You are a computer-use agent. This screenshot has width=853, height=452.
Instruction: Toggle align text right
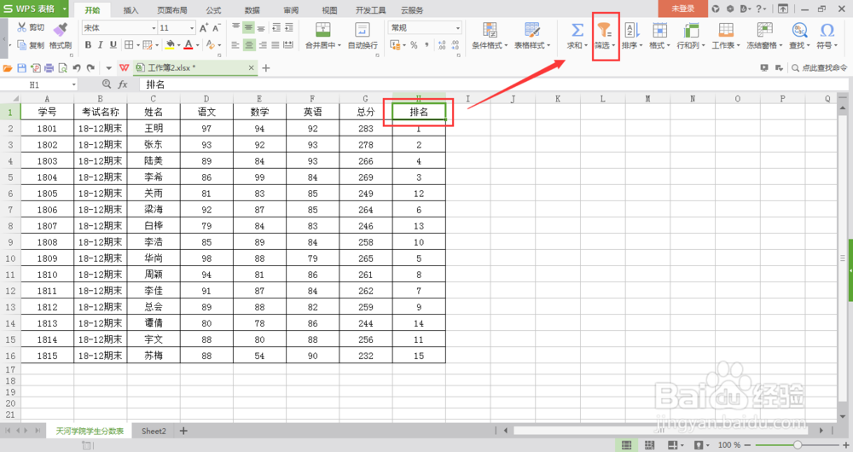pos(262,45)
